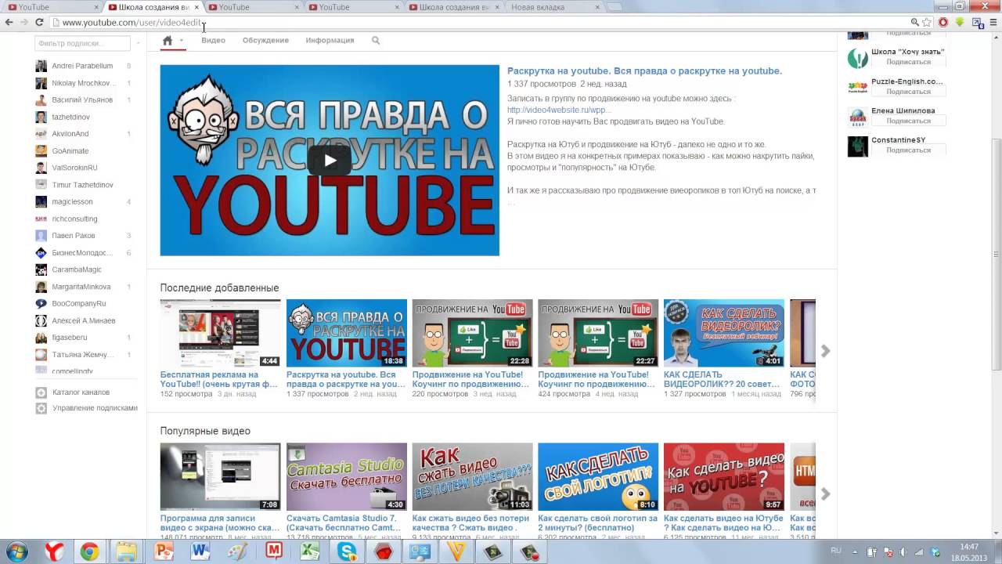1002x564 pixels.
Task: Click the taskbar clock showing 14:47
Action: pos(969,552)
